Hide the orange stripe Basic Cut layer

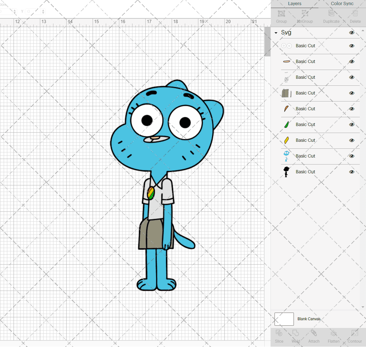(351, 109)
